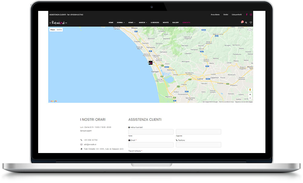The width and height of the screenshot is (303, 183).
Task: Click 'Pietrasanta' label on the map
Action: coord(151,47)
